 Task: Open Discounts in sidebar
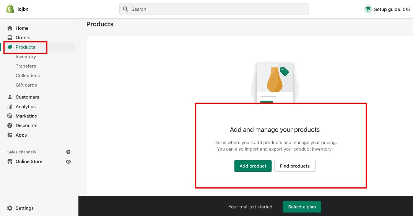(x=26, y=125)
